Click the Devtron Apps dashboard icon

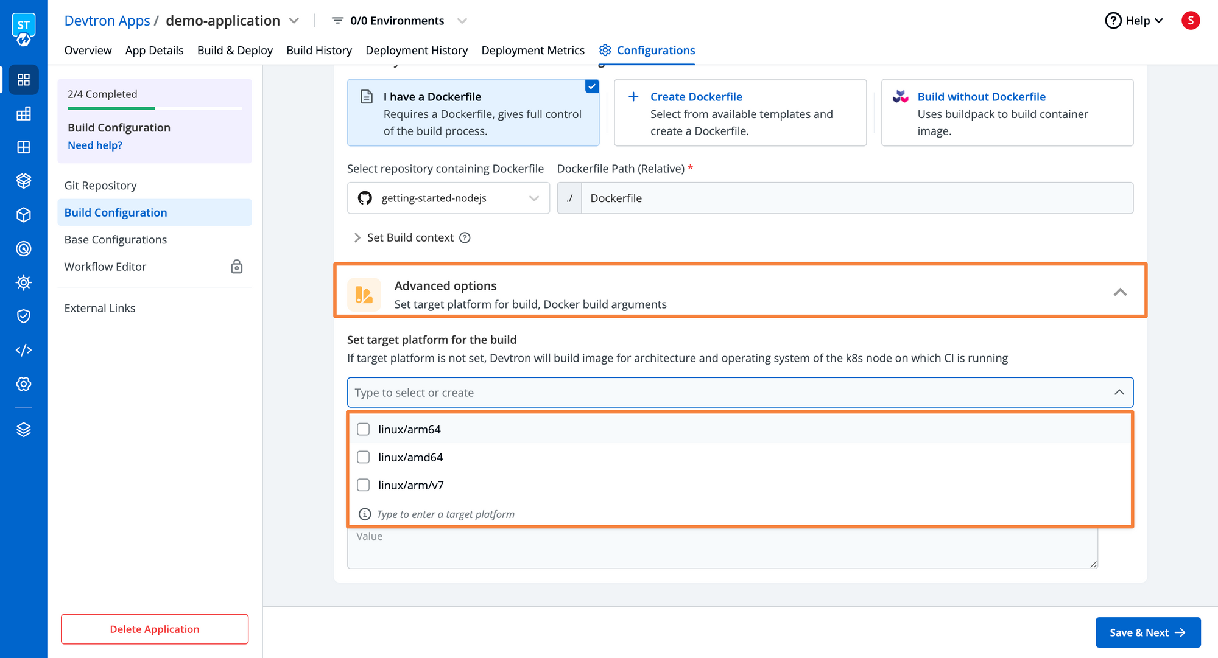coord(22,79)
